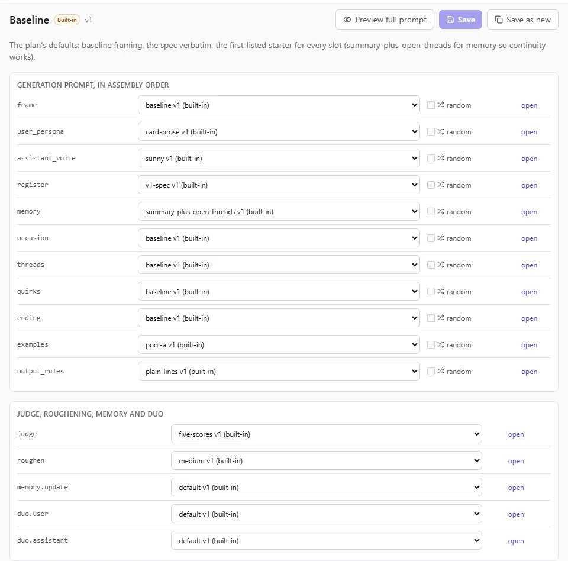Click the shuffle icon in examples row
This screenshot has width=568, height=561.
coord(440,344)
